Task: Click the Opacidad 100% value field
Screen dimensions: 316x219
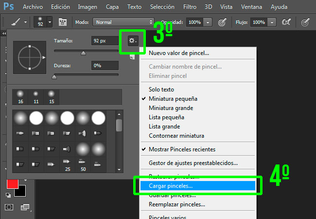Action: pos(194,22)
